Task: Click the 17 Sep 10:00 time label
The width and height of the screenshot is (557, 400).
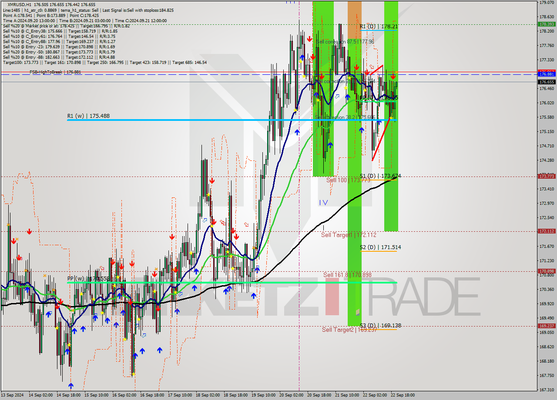Action: click(180, 395)
